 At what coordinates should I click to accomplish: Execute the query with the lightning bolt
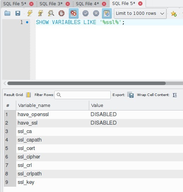point(30,13)
